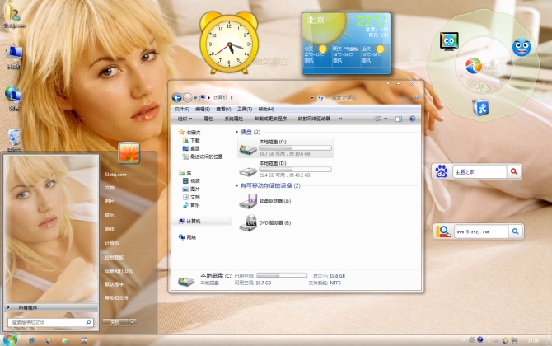This screenshot has height=346, width=552.
Task: Open 收藏夹 favorites in navigation pane
Action: pyautogui.click(x=189, y=133)
